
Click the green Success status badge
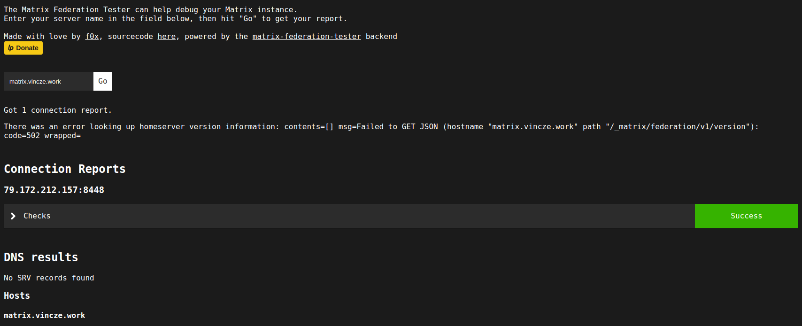coord(746,216)
